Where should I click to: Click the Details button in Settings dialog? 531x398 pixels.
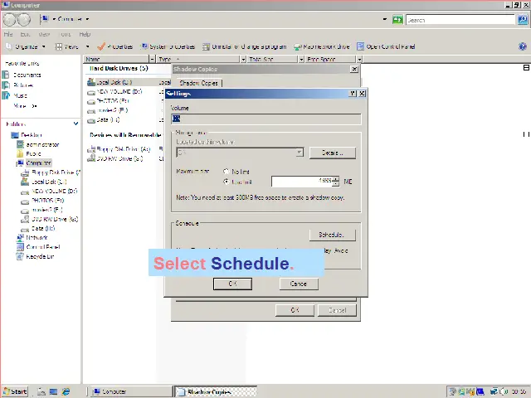click(332, 153)
